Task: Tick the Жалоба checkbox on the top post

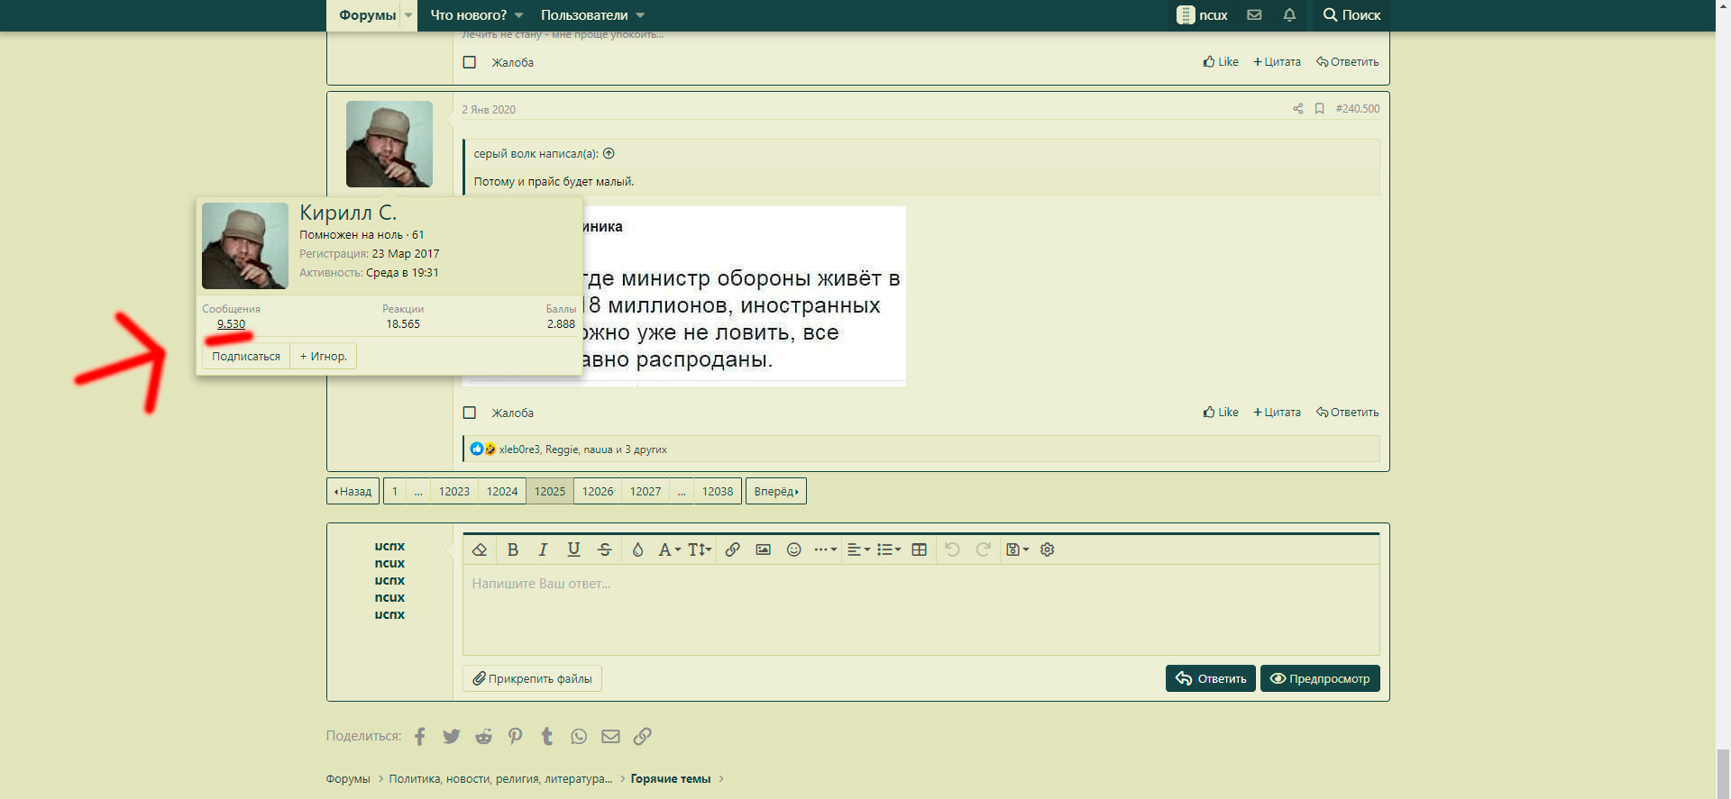Action: (x=470, y=62)
